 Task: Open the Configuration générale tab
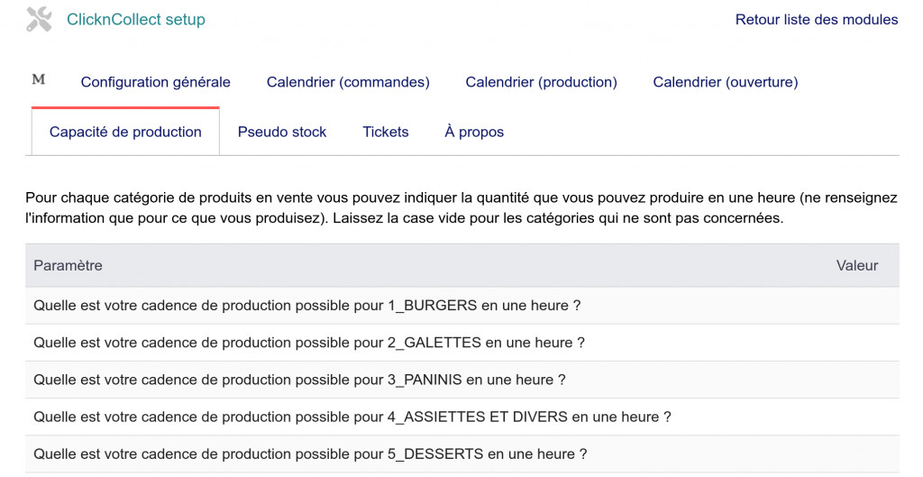tap(155, 82)
